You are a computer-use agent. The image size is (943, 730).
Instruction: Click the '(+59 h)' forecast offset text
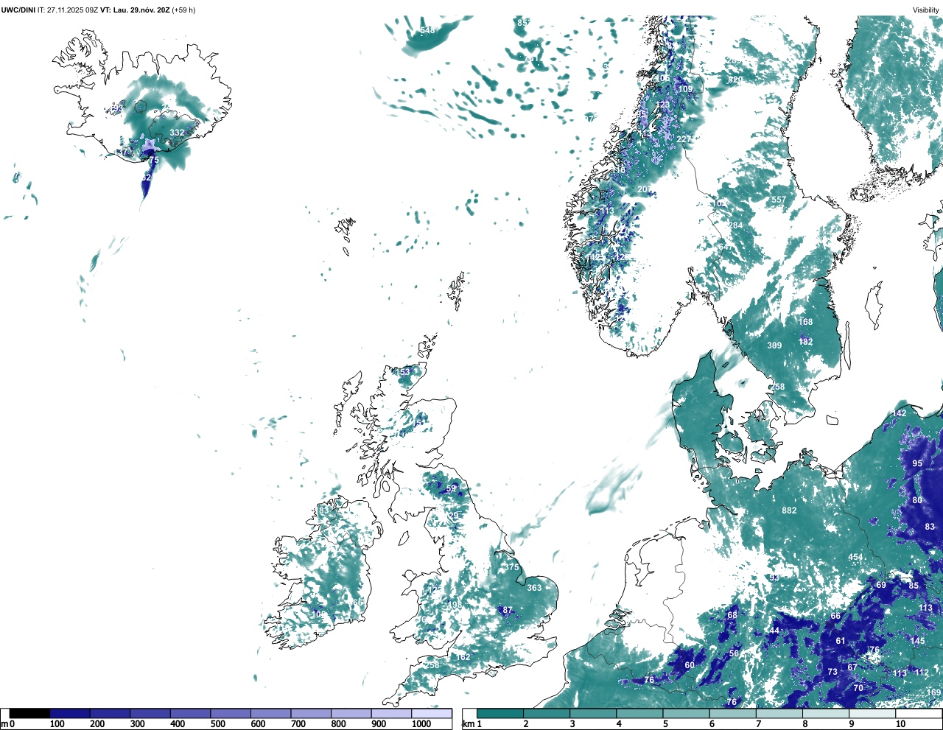183,10
